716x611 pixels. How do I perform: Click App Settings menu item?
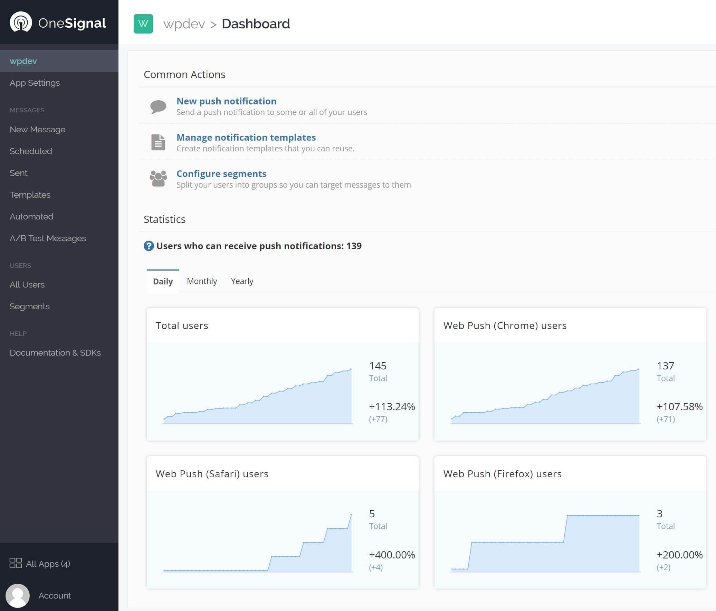coord(35,83)
